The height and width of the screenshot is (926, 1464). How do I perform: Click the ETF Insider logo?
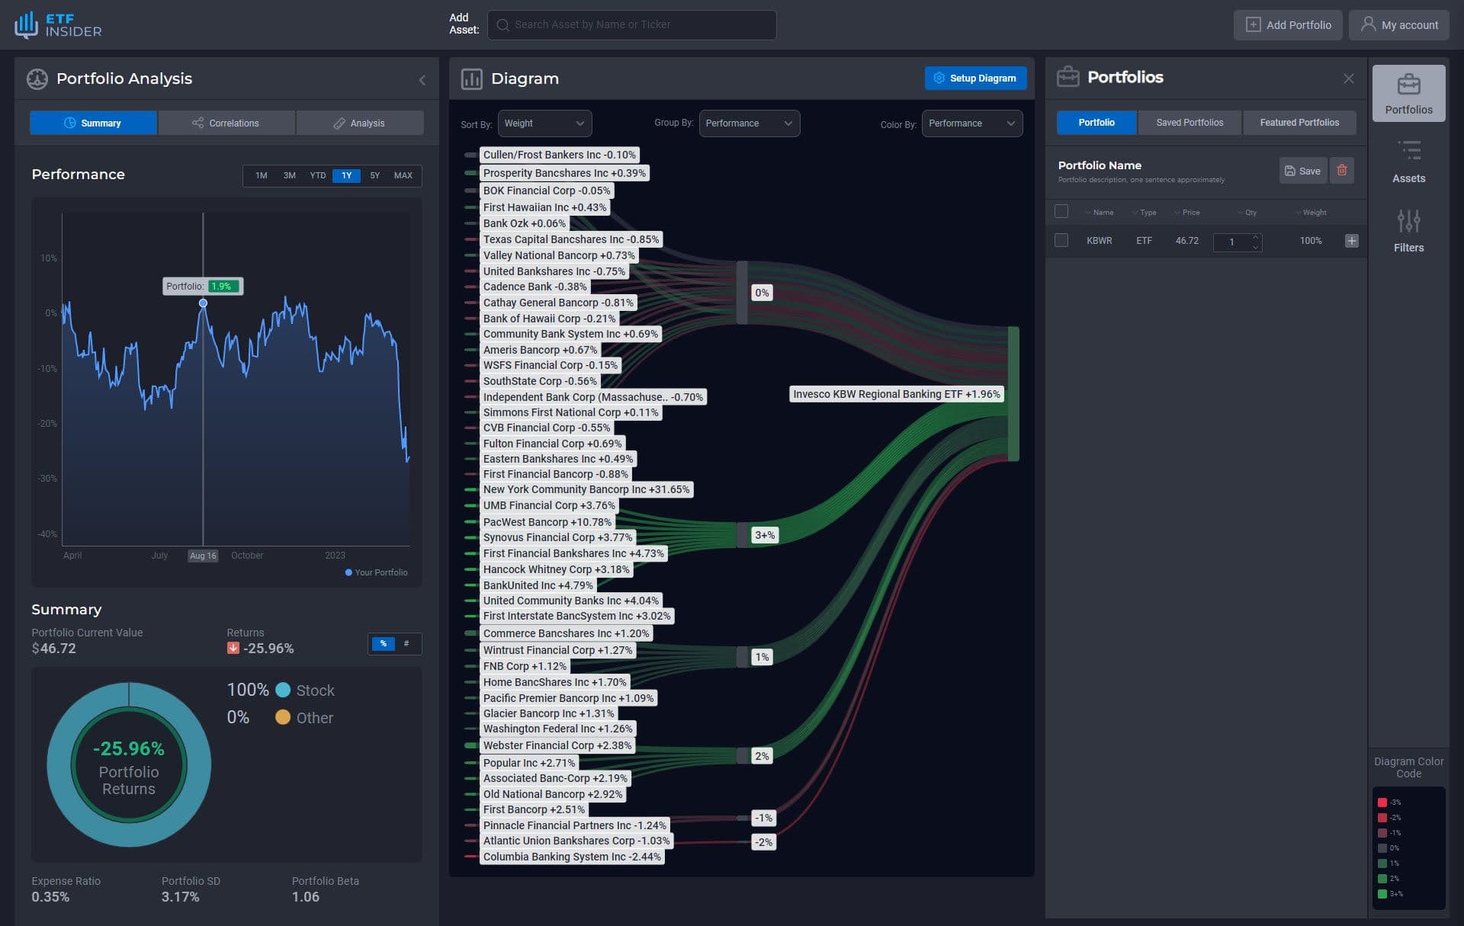[x=58, y=25]
